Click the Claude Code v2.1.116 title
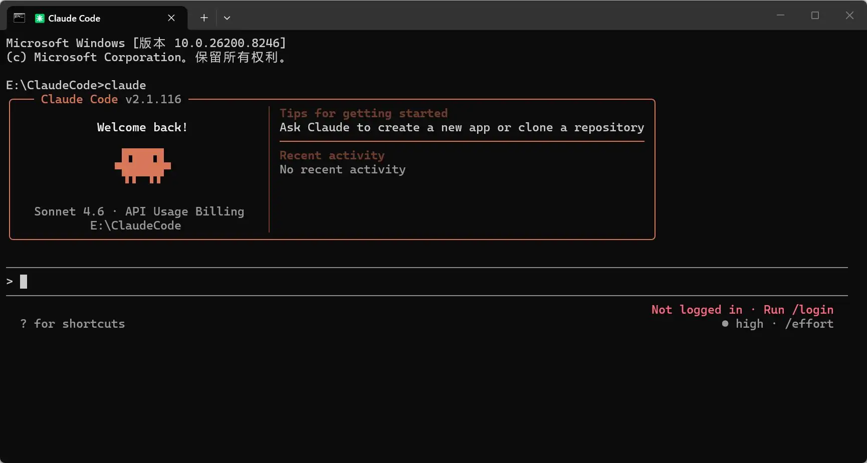Image resolution: width=867 pixels, height=463 pixels. pyautogui.click(x=111, y=99)
